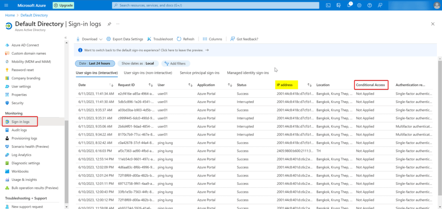This screenshot has width=442, height=209.
Task: Open the Directories and subscriptions filter icon
Action: pos(338,5)
